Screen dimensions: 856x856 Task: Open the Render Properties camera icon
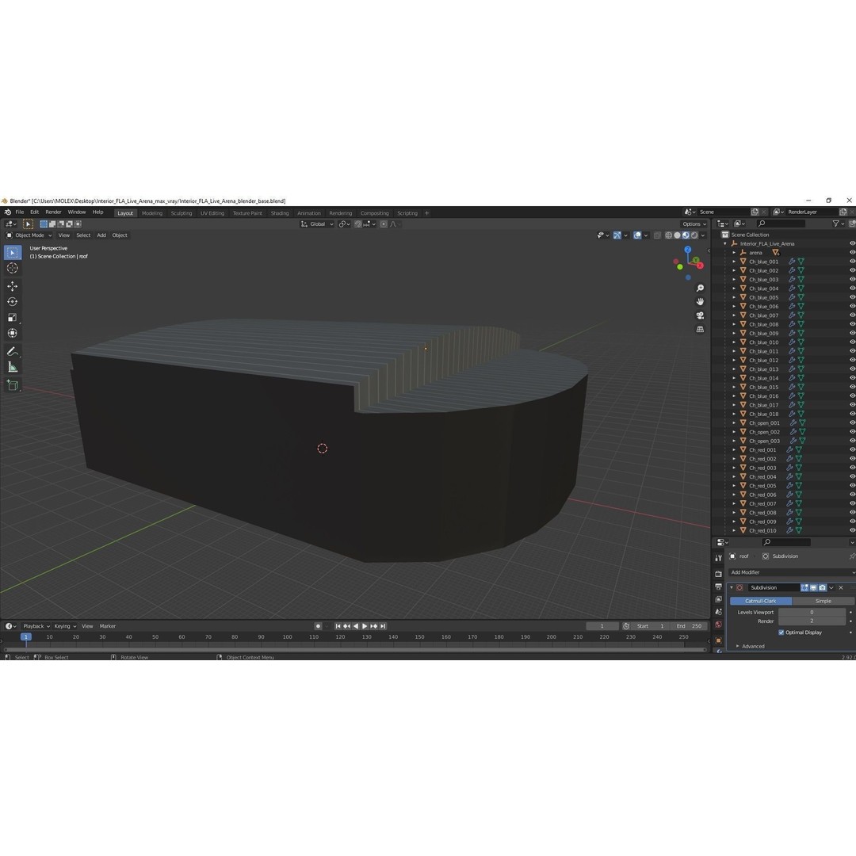[x=719, y=573]
